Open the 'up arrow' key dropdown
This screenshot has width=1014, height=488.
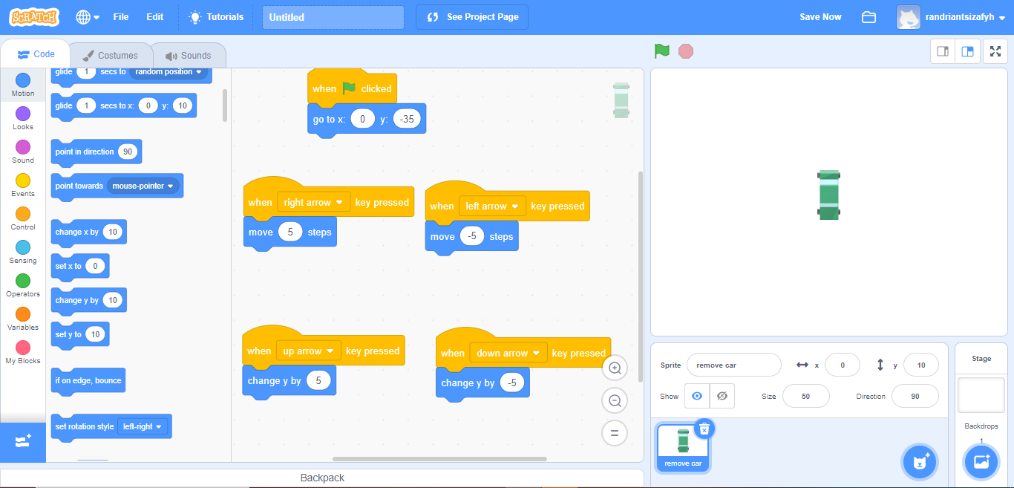[308, 351]
